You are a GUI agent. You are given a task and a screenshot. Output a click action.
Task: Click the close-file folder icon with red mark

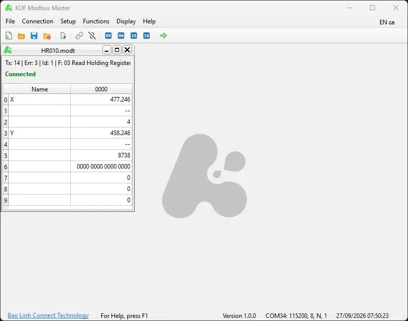pyautogui.click(x=47, y=36)
